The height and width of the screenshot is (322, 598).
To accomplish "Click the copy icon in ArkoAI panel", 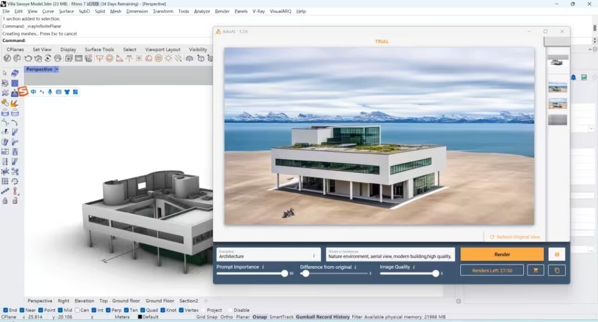I will 557,270.
